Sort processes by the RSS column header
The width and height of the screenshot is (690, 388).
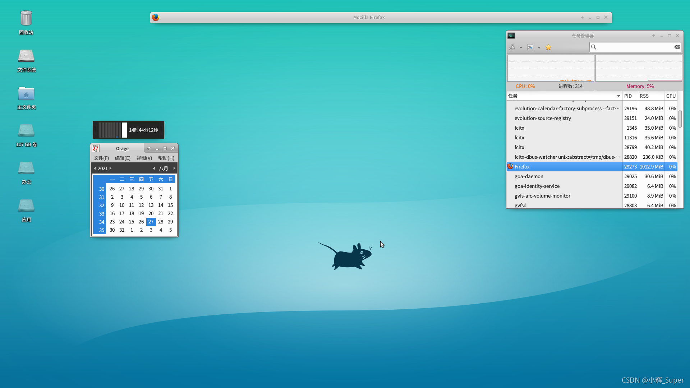coord(651,96)
